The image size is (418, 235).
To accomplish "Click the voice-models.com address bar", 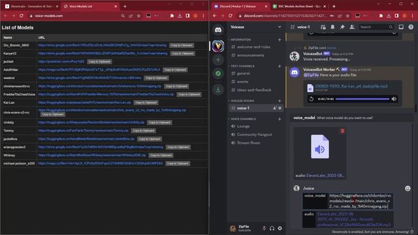I will (76, 16).
